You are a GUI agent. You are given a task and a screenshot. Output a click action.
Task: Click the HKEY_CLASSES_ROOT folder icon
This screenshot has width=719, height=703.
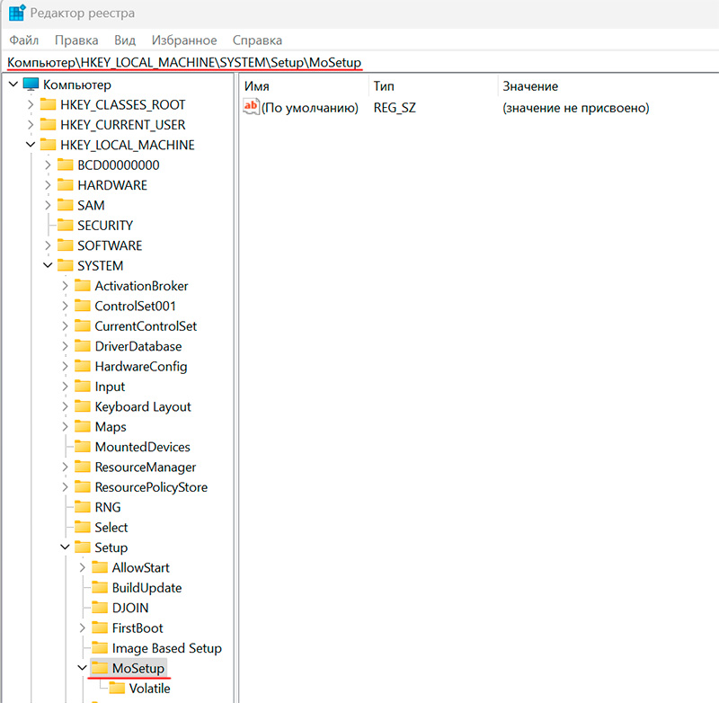pos(48,104)
